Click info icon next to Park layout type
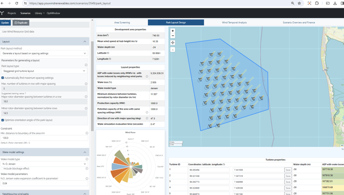Screen dimensions: 344x195 86,65
